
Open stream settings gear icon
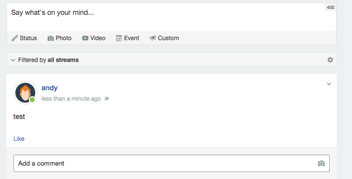pos(330,60)
